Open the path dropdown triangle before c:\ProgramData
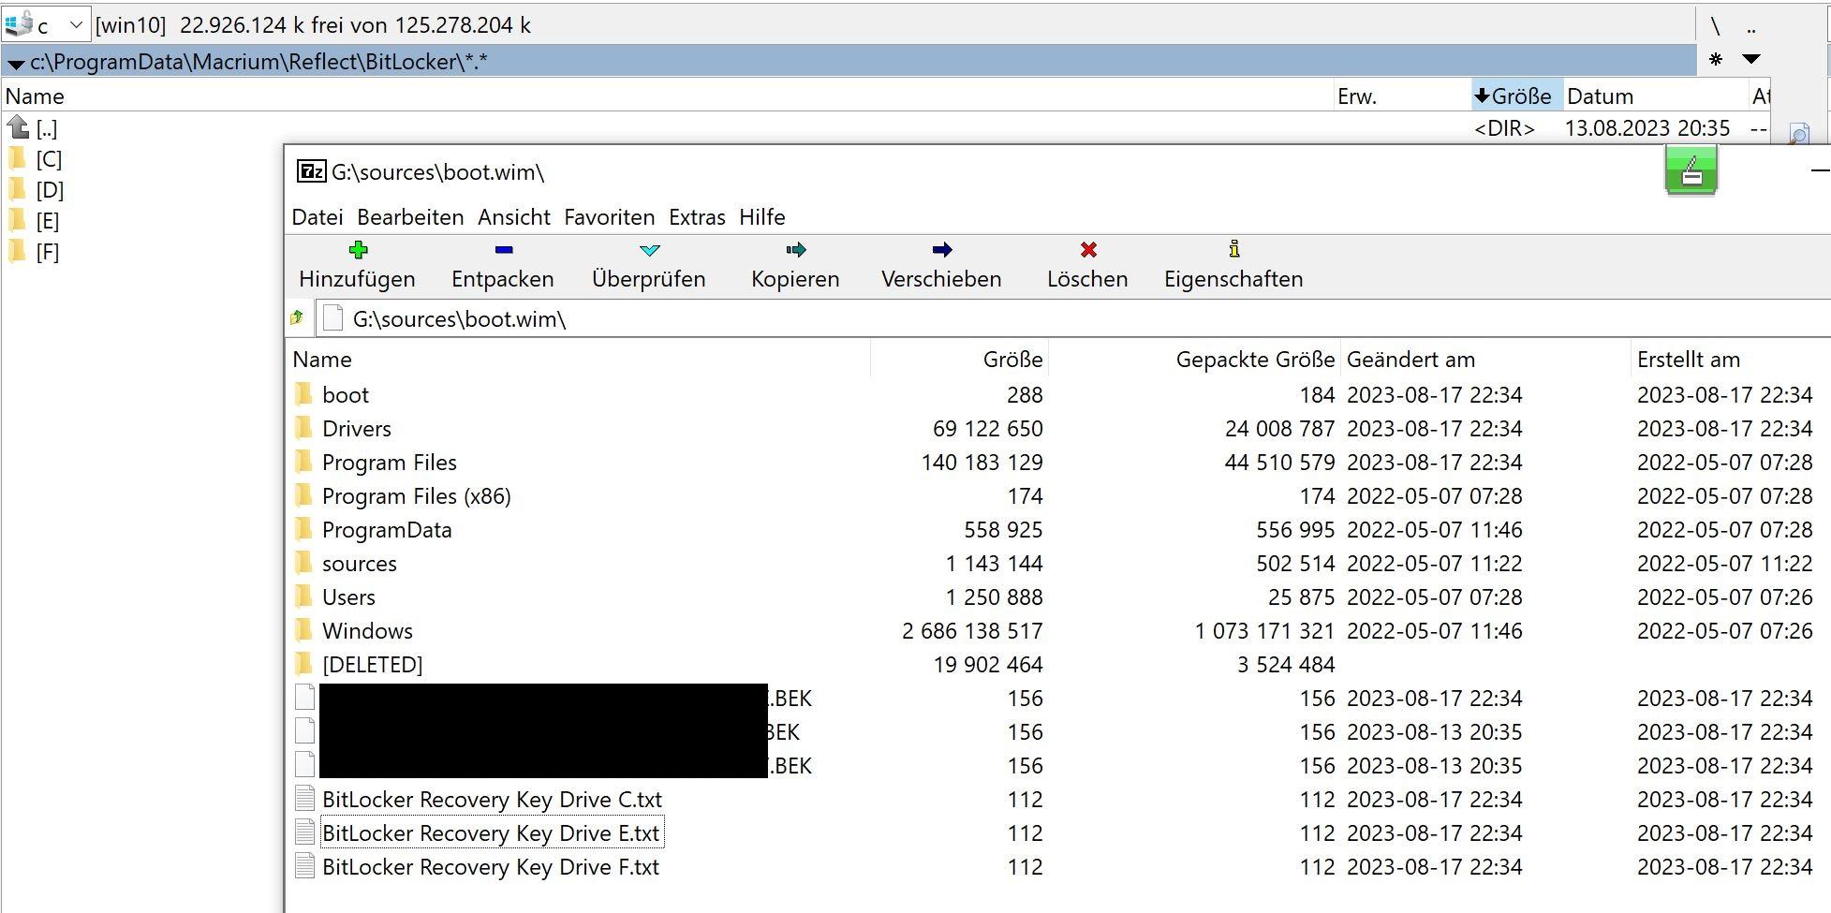Image resolution: width=1831 pixels, height=913 pixels. coord(16,64)
